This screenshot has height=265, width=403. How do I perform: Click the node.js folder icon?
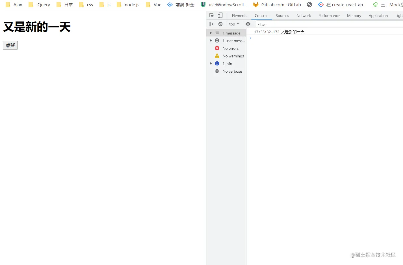(x=119, y=5)
